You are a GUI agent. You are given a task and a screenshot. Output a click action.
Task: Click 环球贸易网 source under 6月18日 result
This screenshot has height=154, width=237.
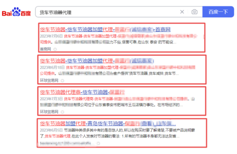pos(49,80)
